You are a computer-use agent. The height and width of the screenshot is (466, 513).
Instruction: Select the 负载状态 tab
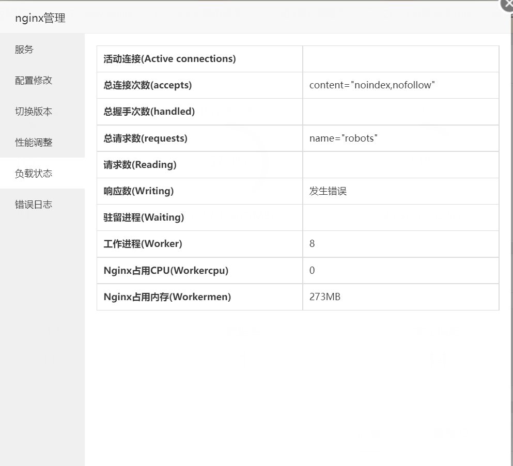tap(42, 174)
